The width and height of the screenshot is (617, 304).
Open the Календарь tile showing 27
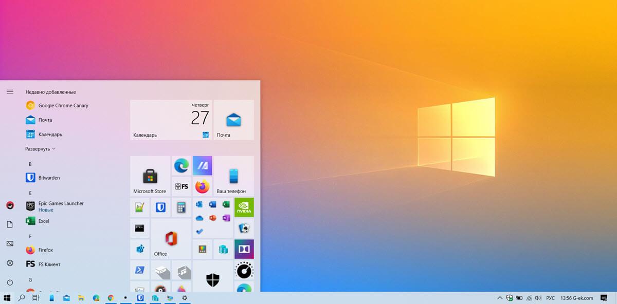click(x=171, y=120)
